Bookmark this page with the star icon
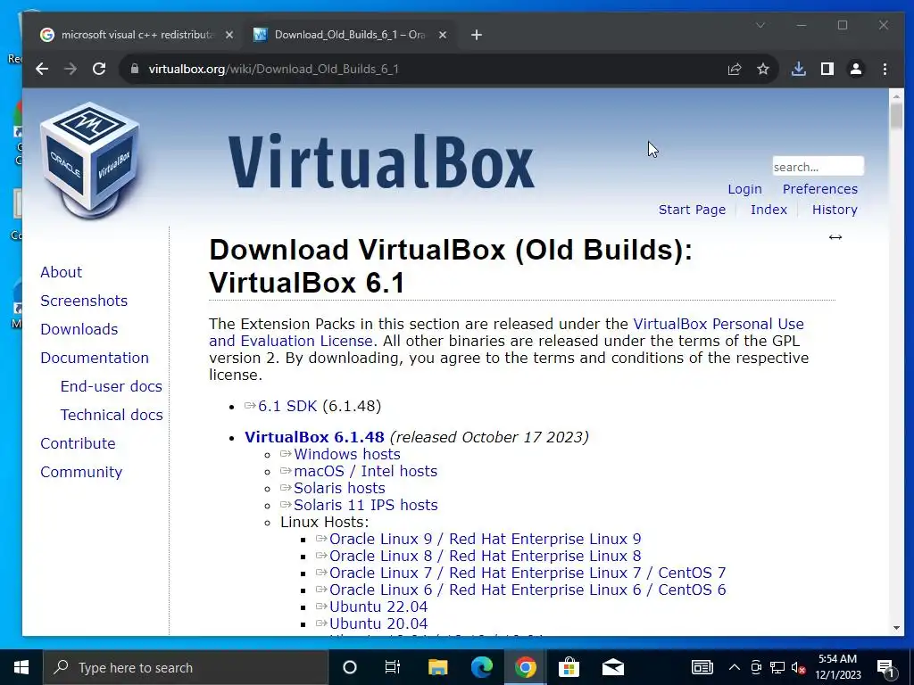914x685 pixels. (x=763, y=69)
